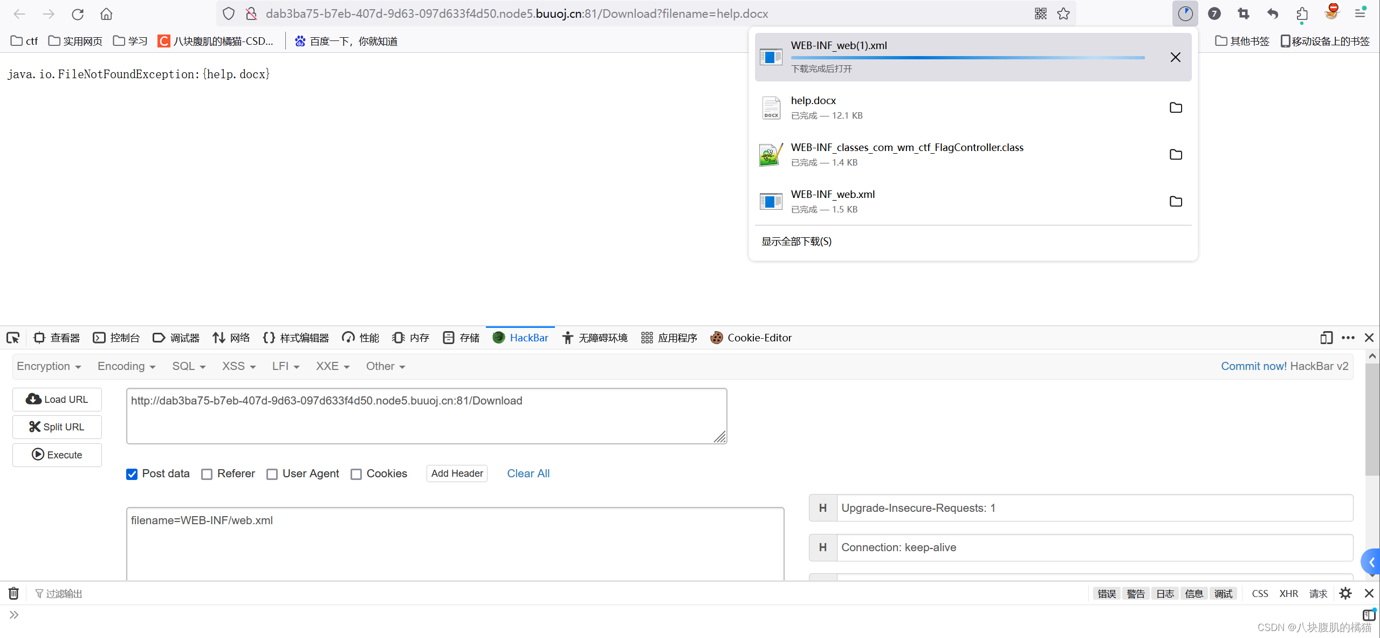Open console settings gear icon
Screen dimensions: 1380x638
click(1345, 593)
